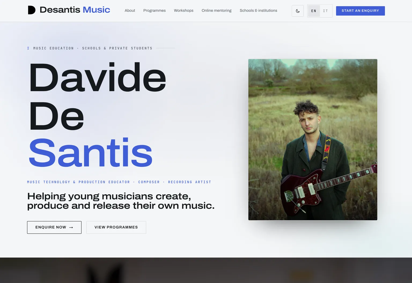Click 'Music Education · Schools & Private Students' text
This screenshot has height=283, width=412.
coord(93,48)
